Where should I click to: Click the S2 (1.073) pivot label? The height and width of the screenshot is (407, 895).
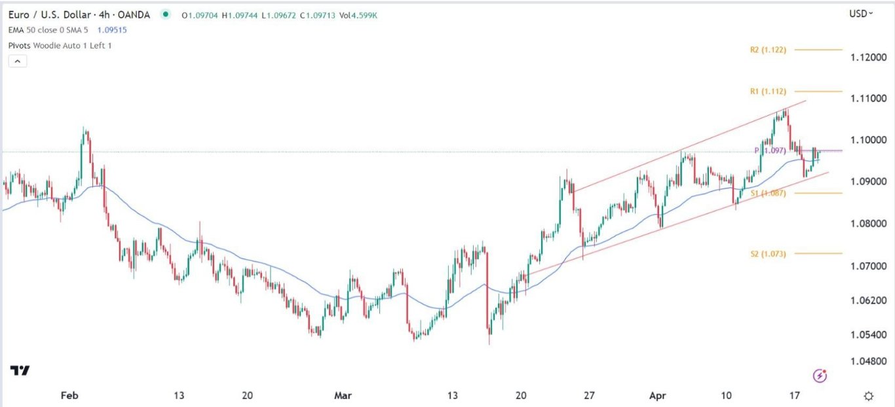click(x=768, y=253)
